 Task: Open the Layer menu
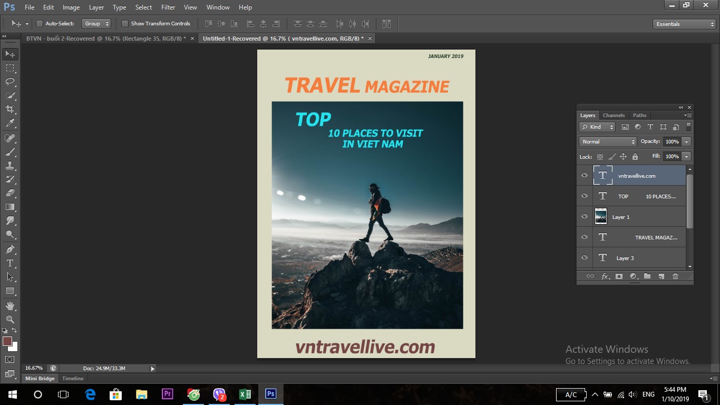point(96,7)
